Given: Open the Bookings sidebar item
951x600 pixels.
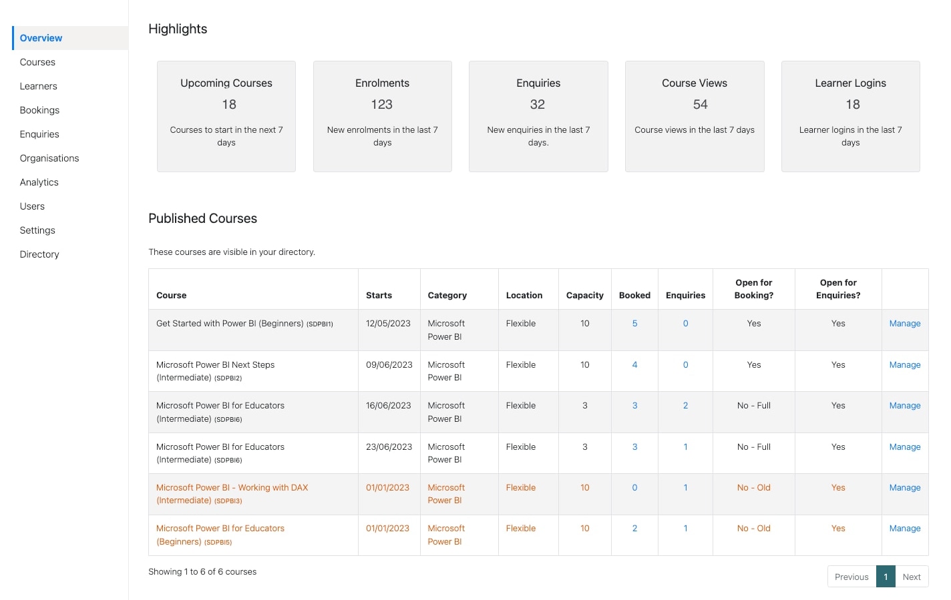Looking at the screenshot, I should point(39,110).
